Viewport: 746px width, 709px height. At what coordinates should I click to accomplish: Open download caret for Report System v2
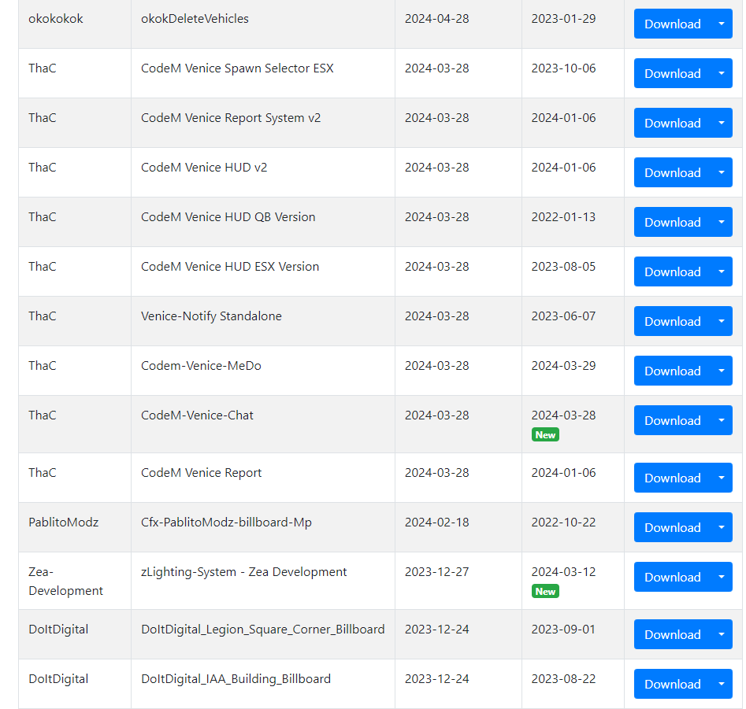[722, 123]
